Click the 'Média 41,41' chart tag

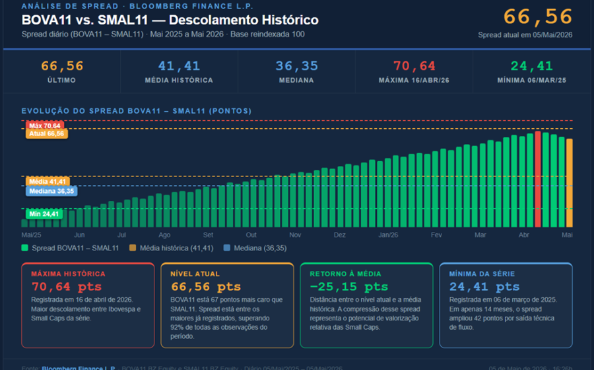tap(48, 182)
